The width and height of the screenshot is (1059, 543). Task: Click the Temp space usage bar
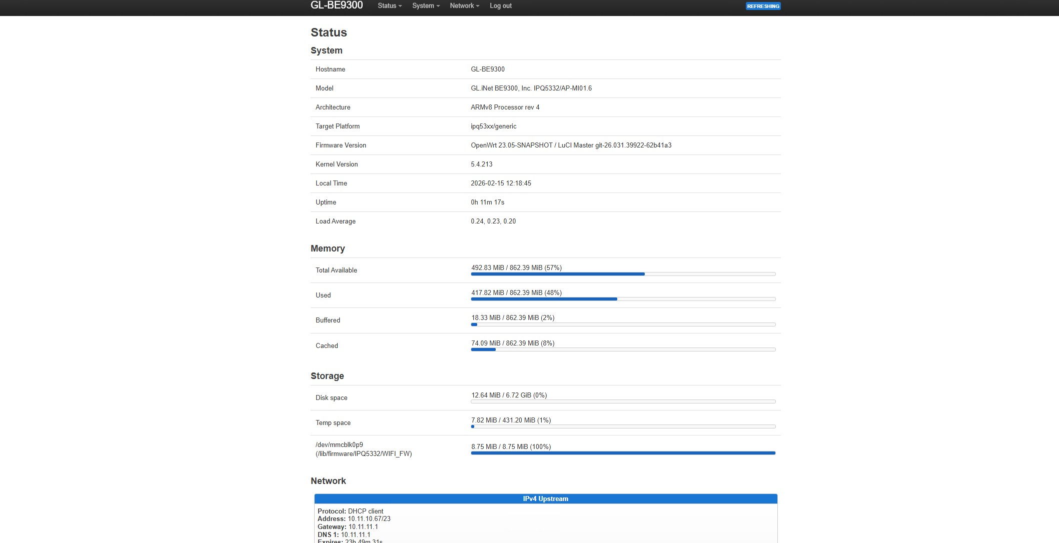pos(623,426)
